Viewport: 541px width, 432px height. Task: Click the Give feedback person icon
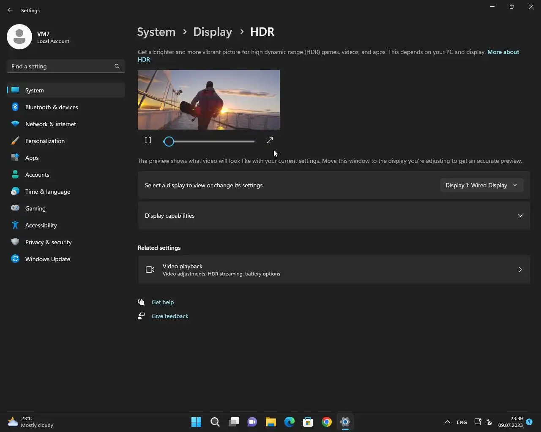(141, 316)
